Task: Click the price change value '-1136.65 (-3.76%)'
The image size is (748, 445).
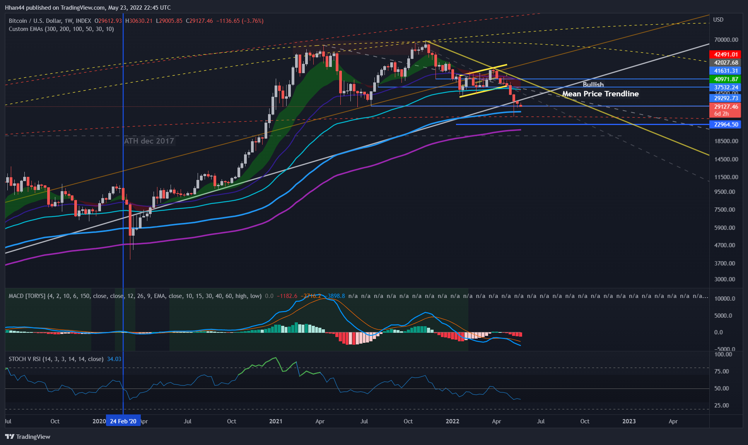Action: [240, 21]
